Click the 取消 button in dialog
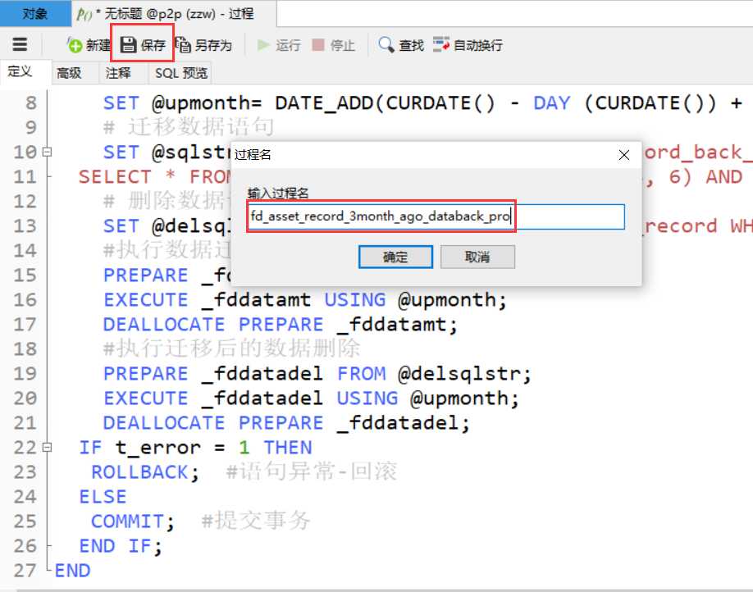Viewport: 753px width, 592px height. point(477,257)
